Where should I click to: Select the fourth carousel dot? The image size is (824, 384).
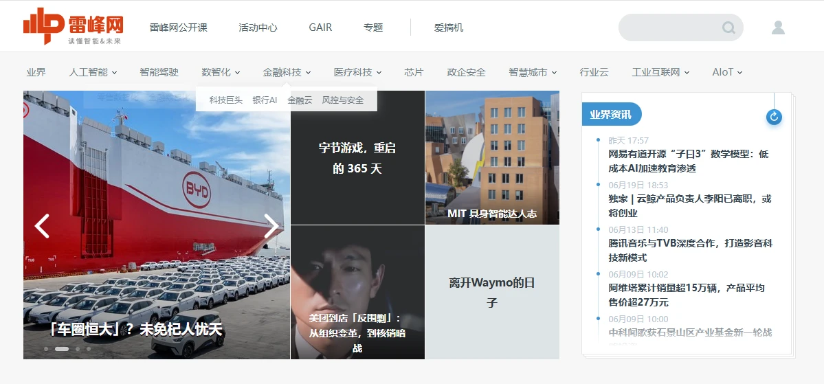pos(88,349)
